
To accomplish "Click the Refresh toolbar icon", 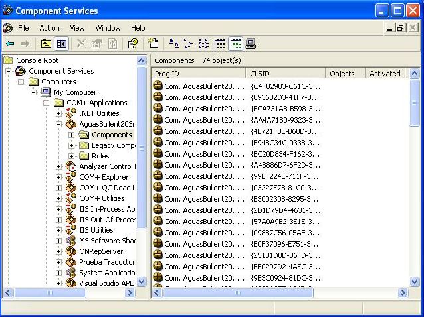I will 112,44.
